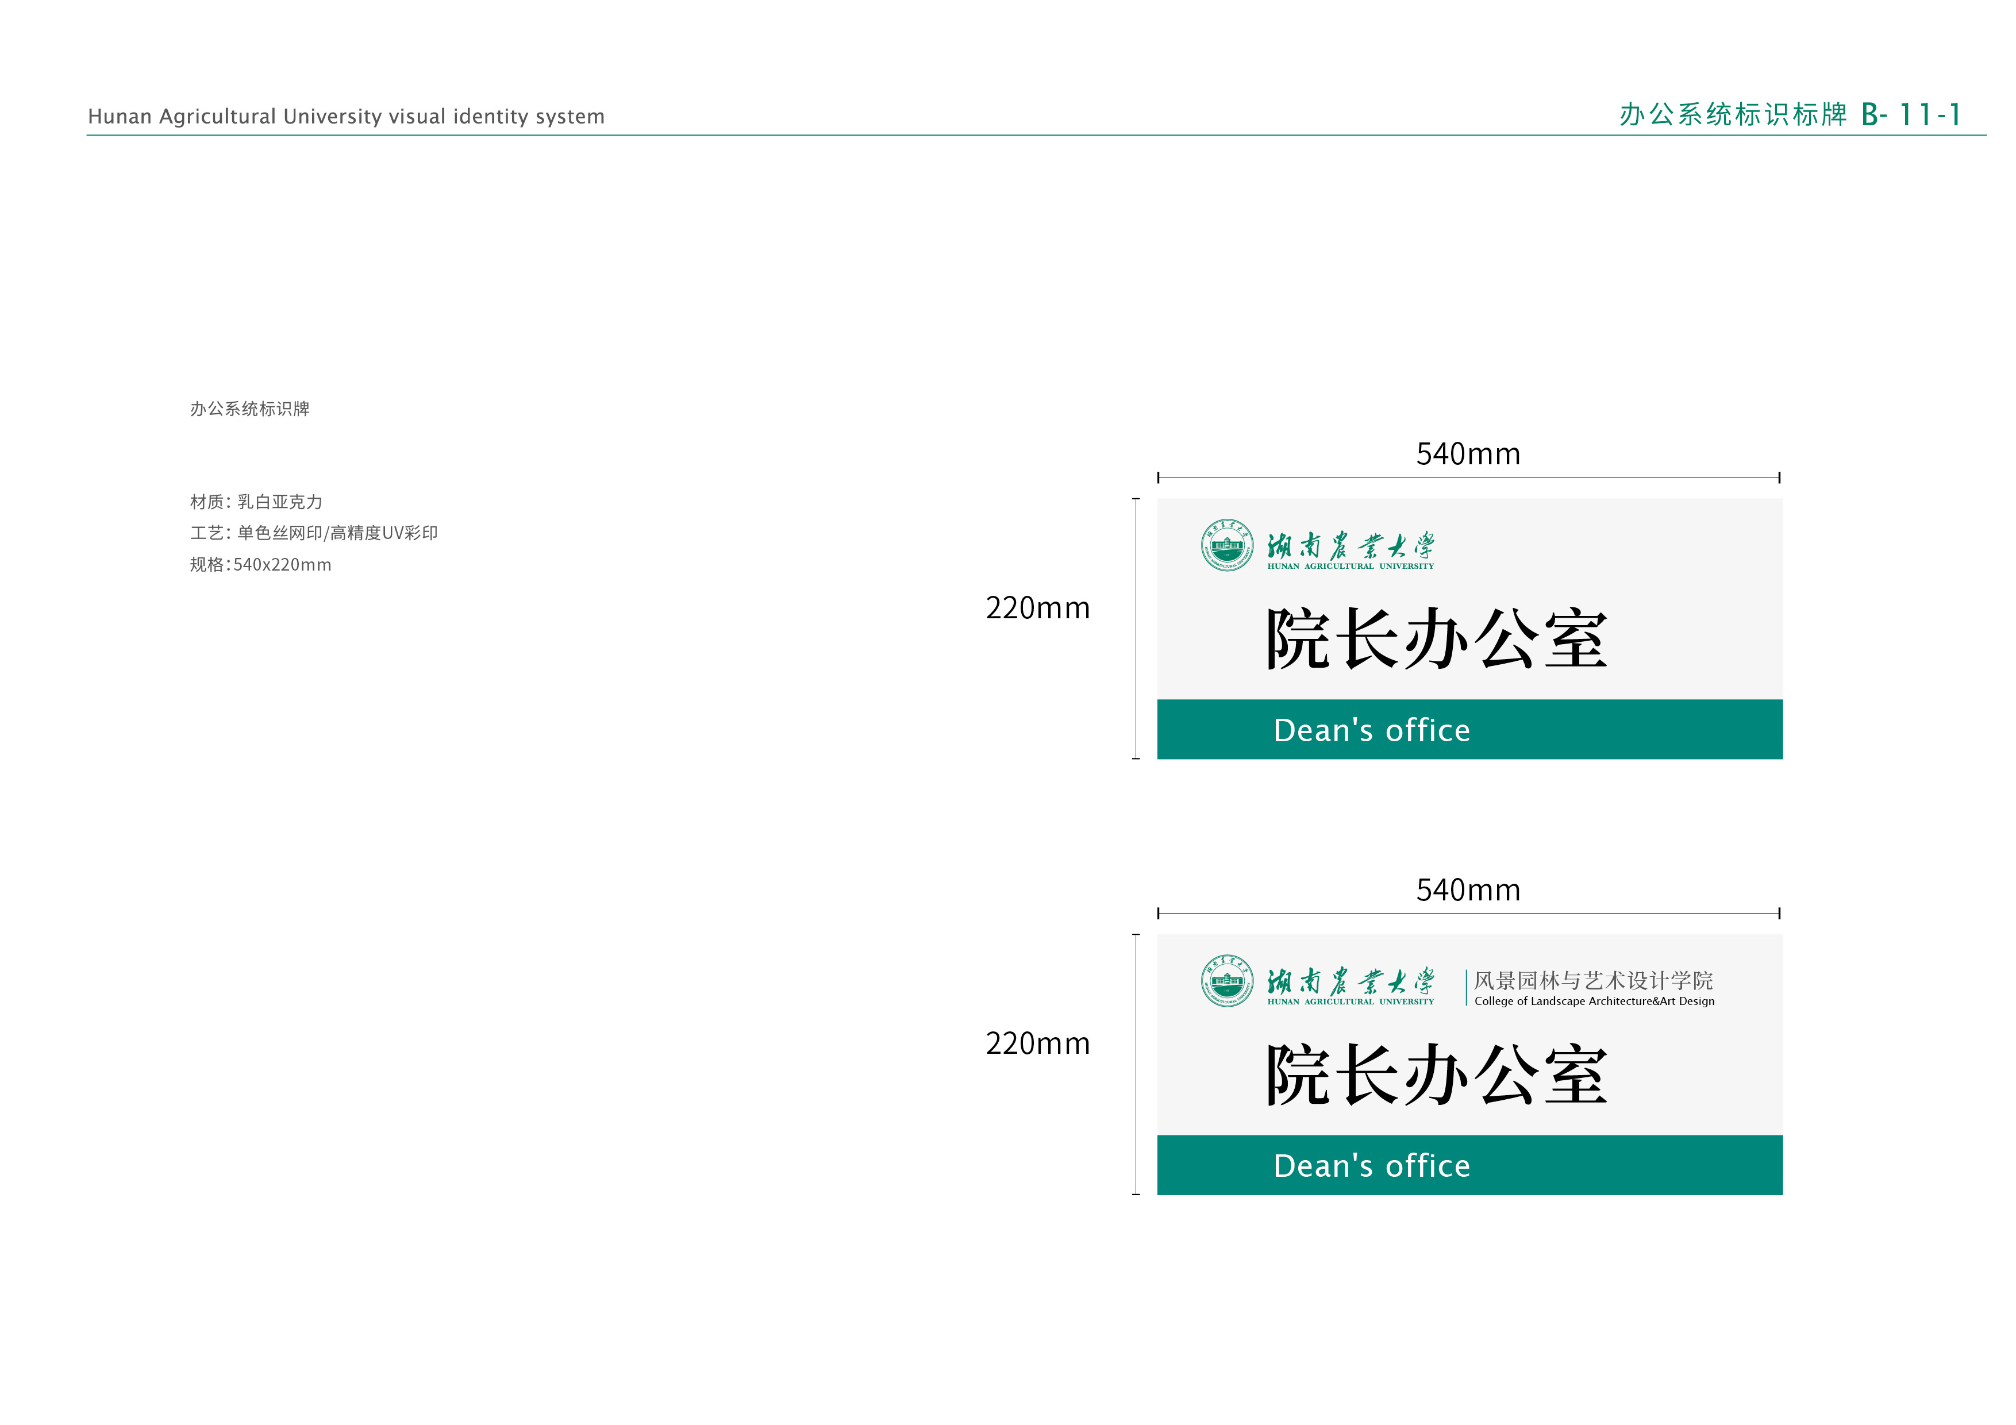2016x1425 pixels.
Task: Click the circular university emblem on lower sign
Action: point(1226,981)
